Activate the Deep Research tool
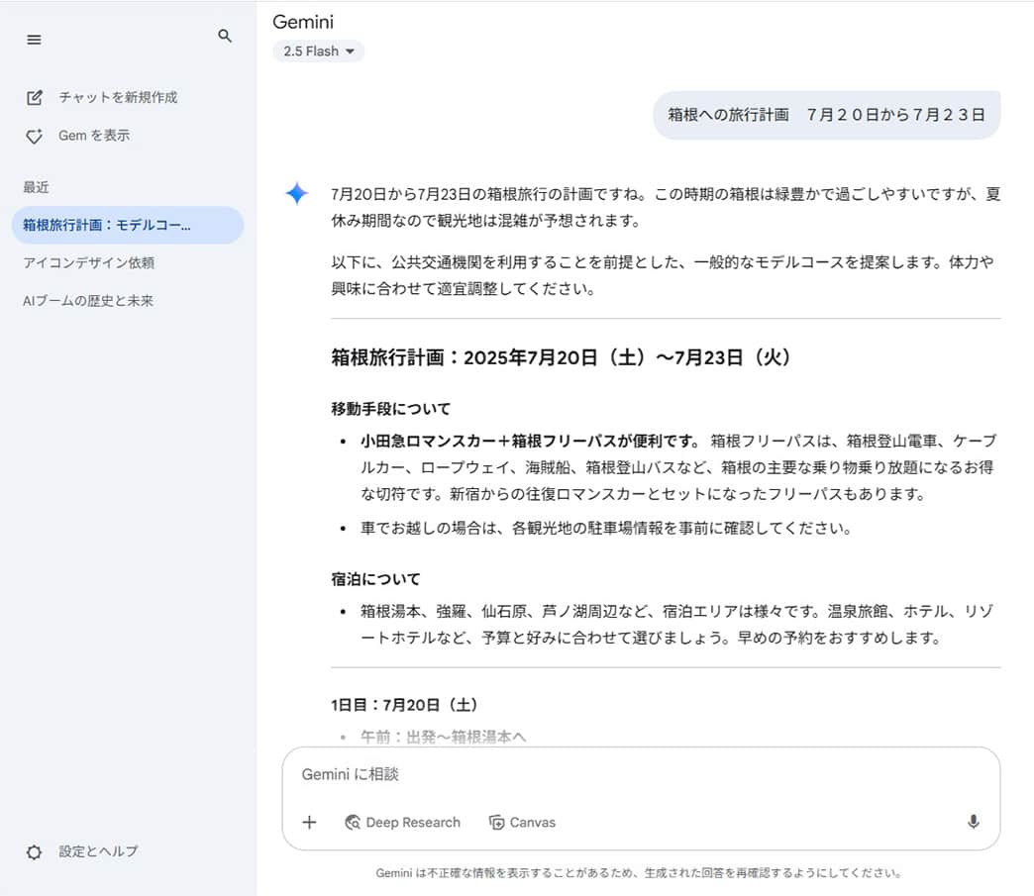 click(402, 822)
